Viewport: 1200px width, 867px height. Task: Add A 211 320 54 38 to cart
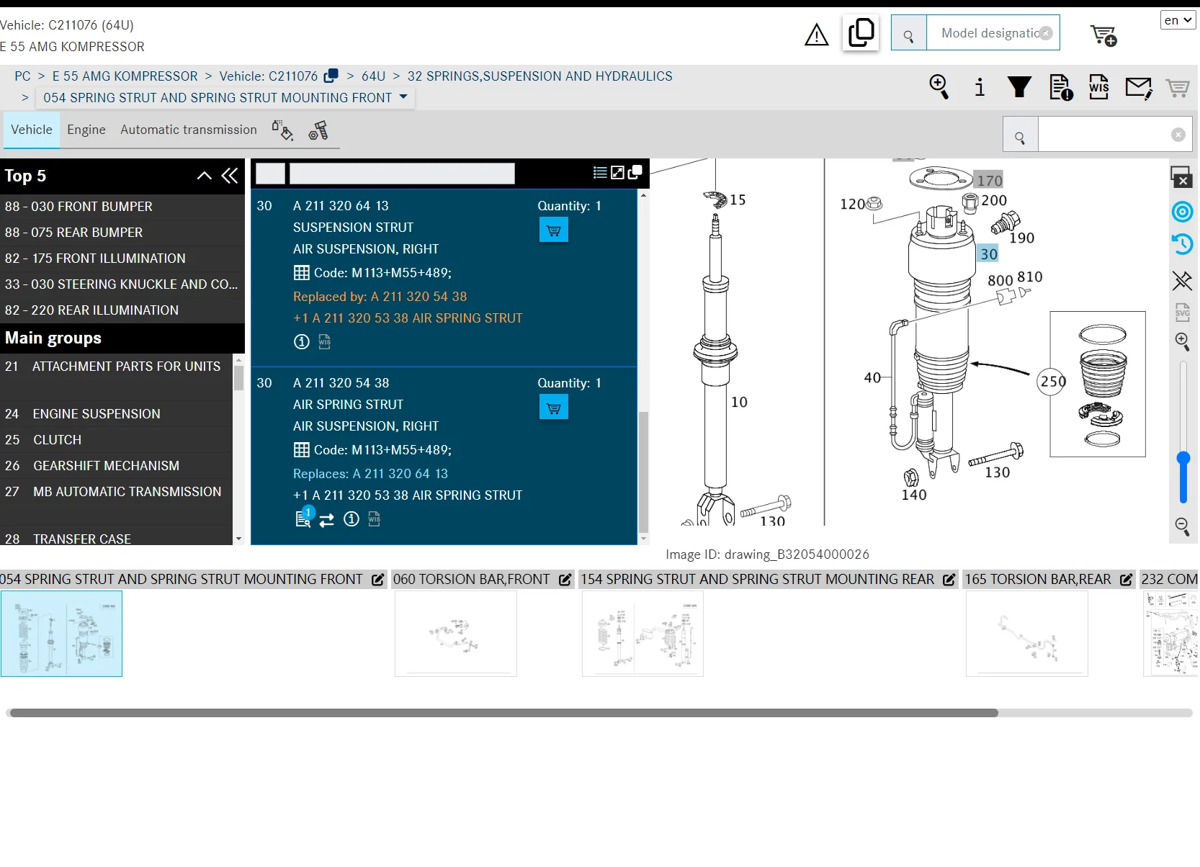554,408
